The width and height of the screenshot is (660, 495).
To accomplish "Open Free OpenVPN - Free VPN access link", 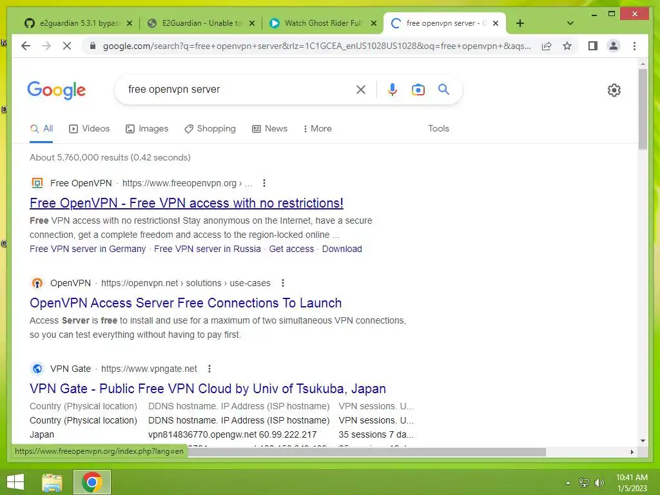I will point(186,203).
